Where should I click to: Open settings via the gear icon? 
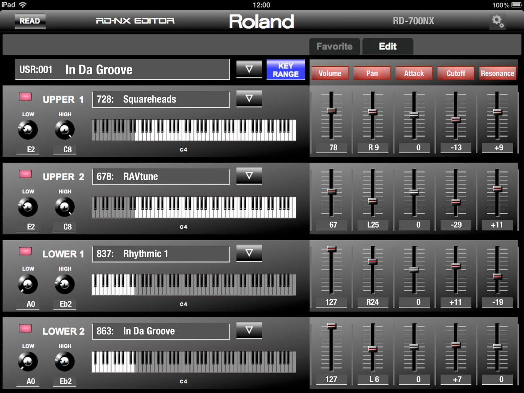click(498, 21)
